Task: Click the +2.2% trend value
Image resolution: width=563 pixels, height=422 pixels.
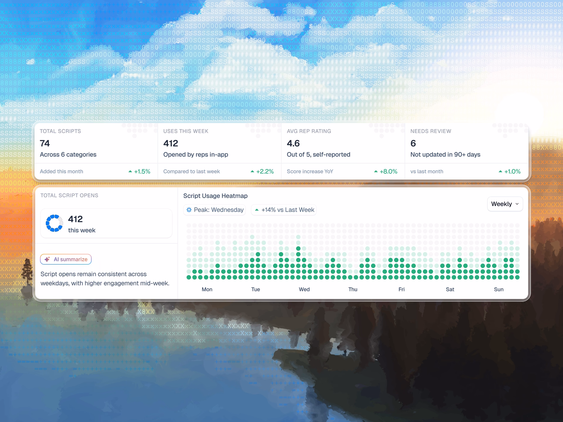Action: (x=265, y=171)
